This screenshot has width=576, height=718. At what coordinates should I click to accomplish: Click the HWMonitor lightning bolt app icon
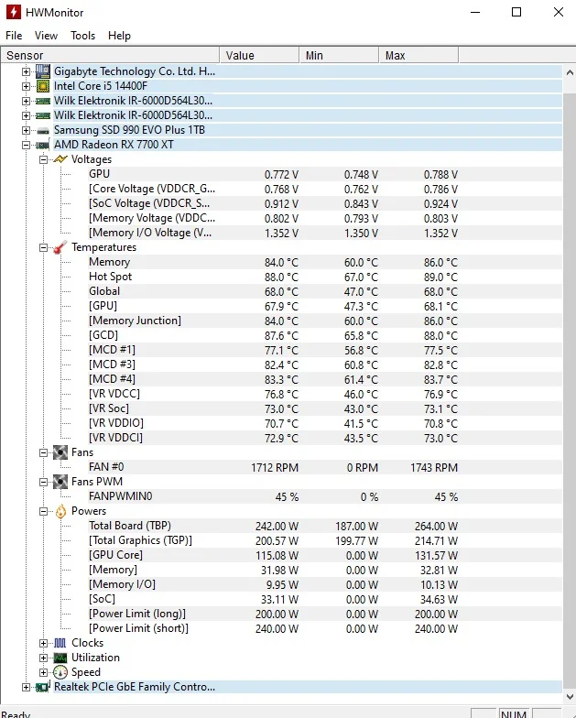[13, 12]
